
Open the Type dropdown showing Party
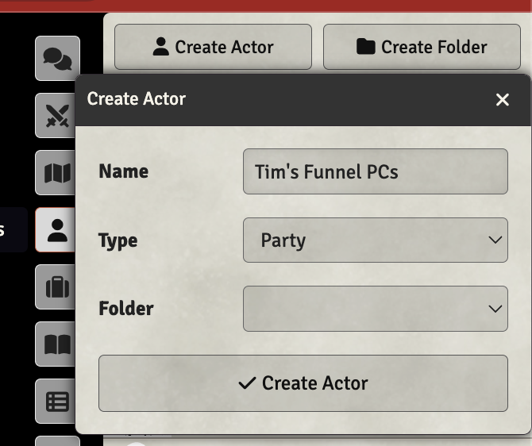(x=376, y=240)
